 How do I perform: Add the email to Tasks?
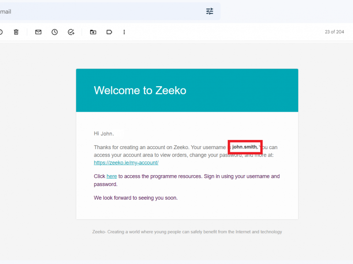click(x=71, y=32)
